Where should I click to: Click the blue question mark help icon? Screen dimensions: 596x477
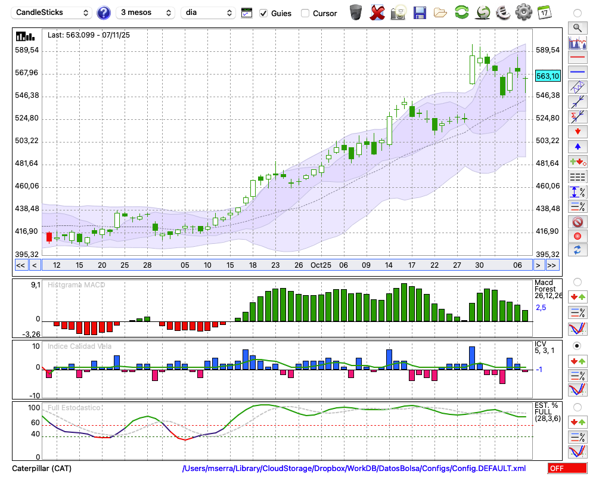click(x=104, y=13)
